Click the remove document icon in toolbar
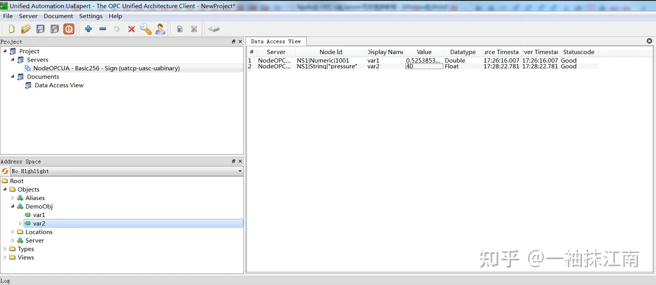Screen dimensions: 656x285 point(194,29)
